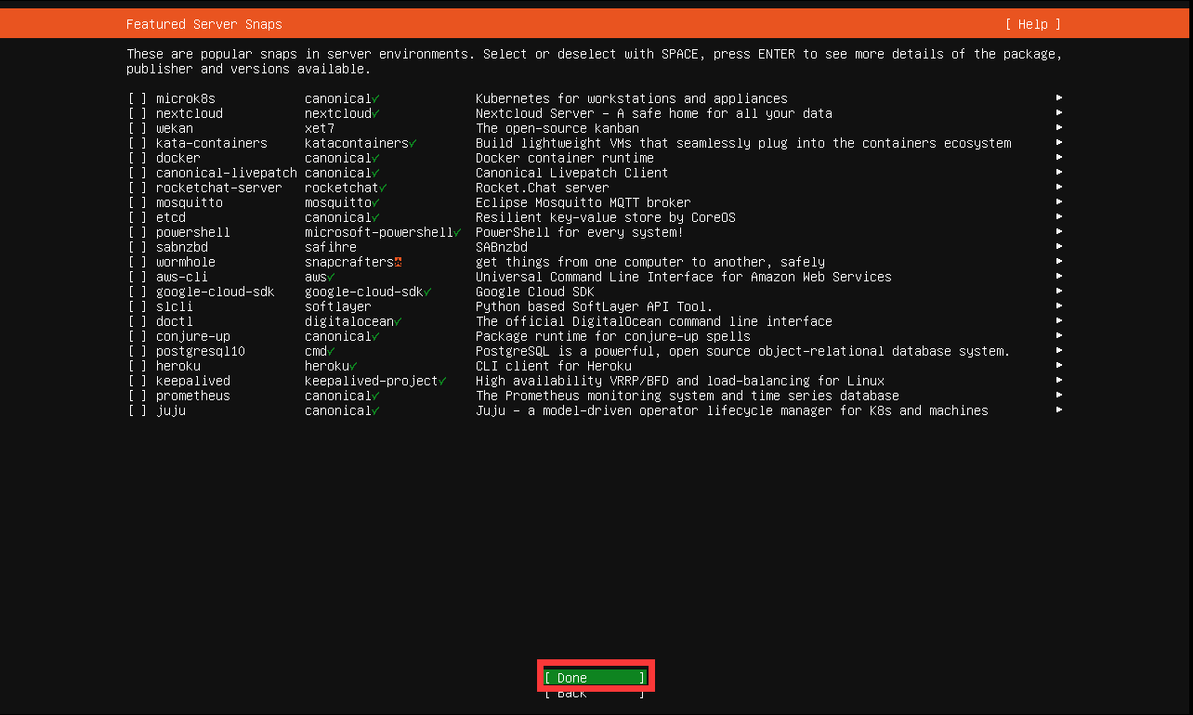
Task: Show details arrow for the wekan row
Action: click(x=1059, y=127)
